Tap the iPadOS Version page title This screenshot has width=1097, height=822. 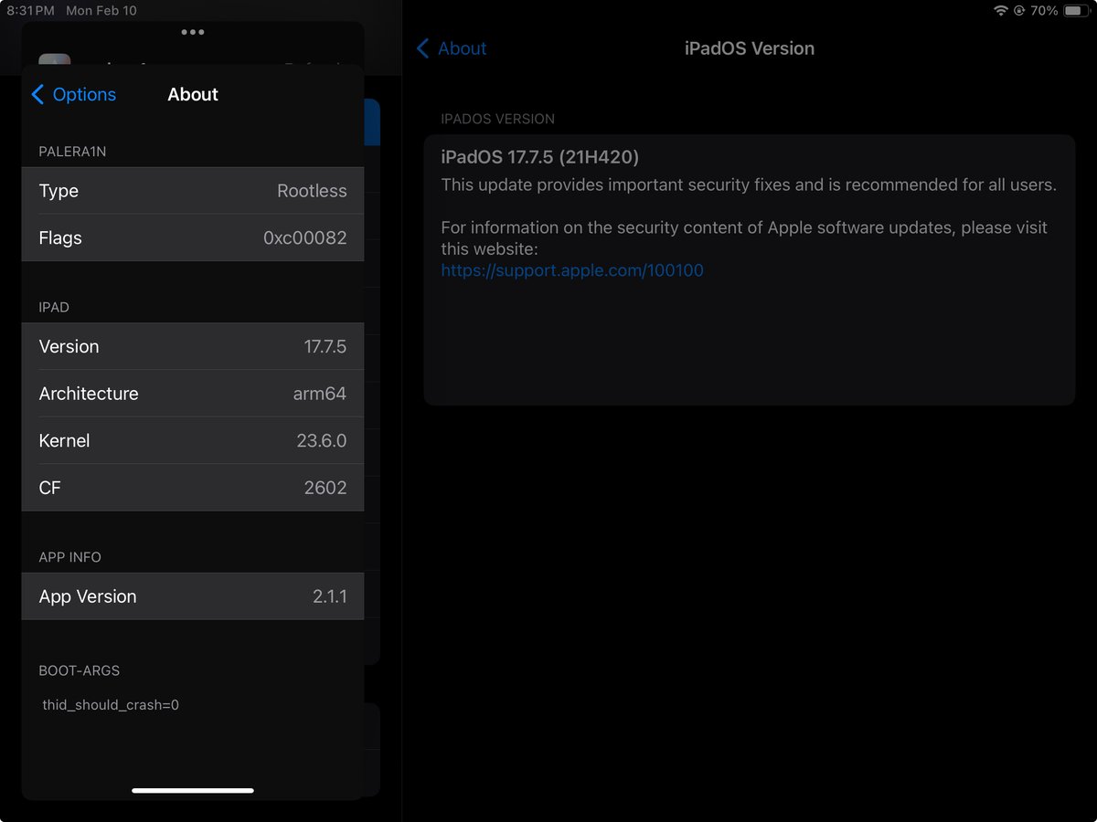click(x=750, y=48)
